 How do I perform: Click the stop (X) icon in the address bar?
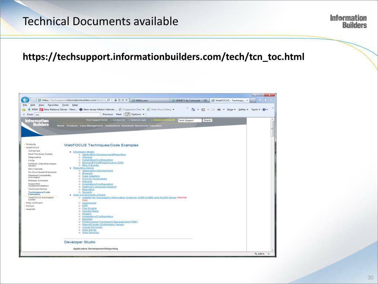(126, 100)
